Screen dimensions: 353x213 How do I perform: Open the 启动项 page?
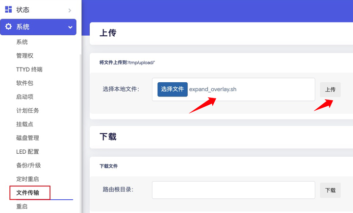pyautogui.click(x=25, y=97)
